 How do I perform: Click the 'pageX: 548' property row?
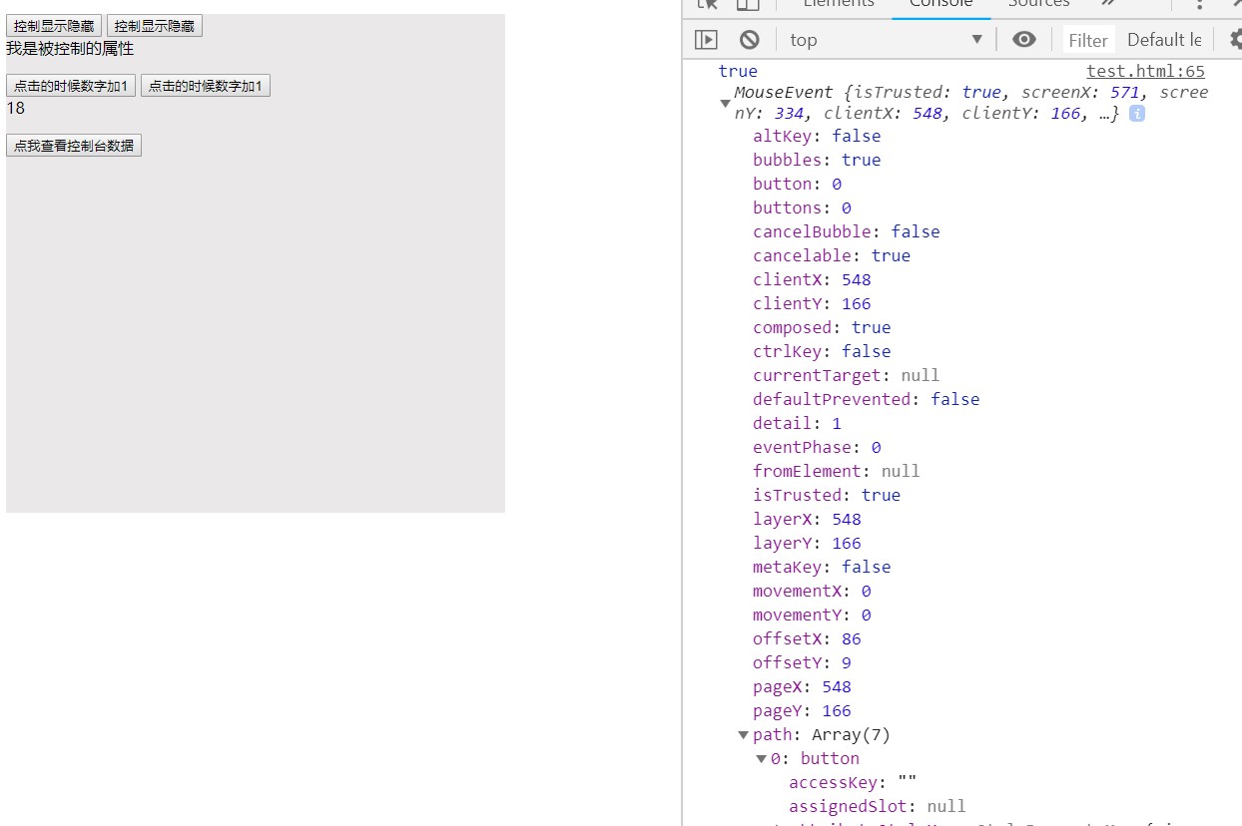coord(802,686)
